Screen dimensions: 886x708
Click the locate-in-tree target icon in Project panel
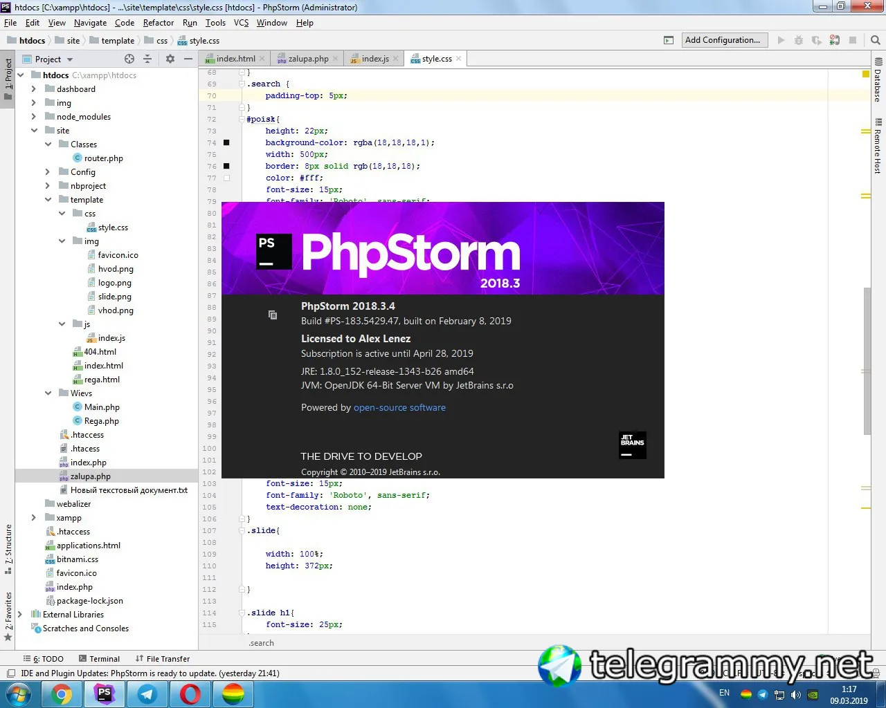[x=129, y=59]
